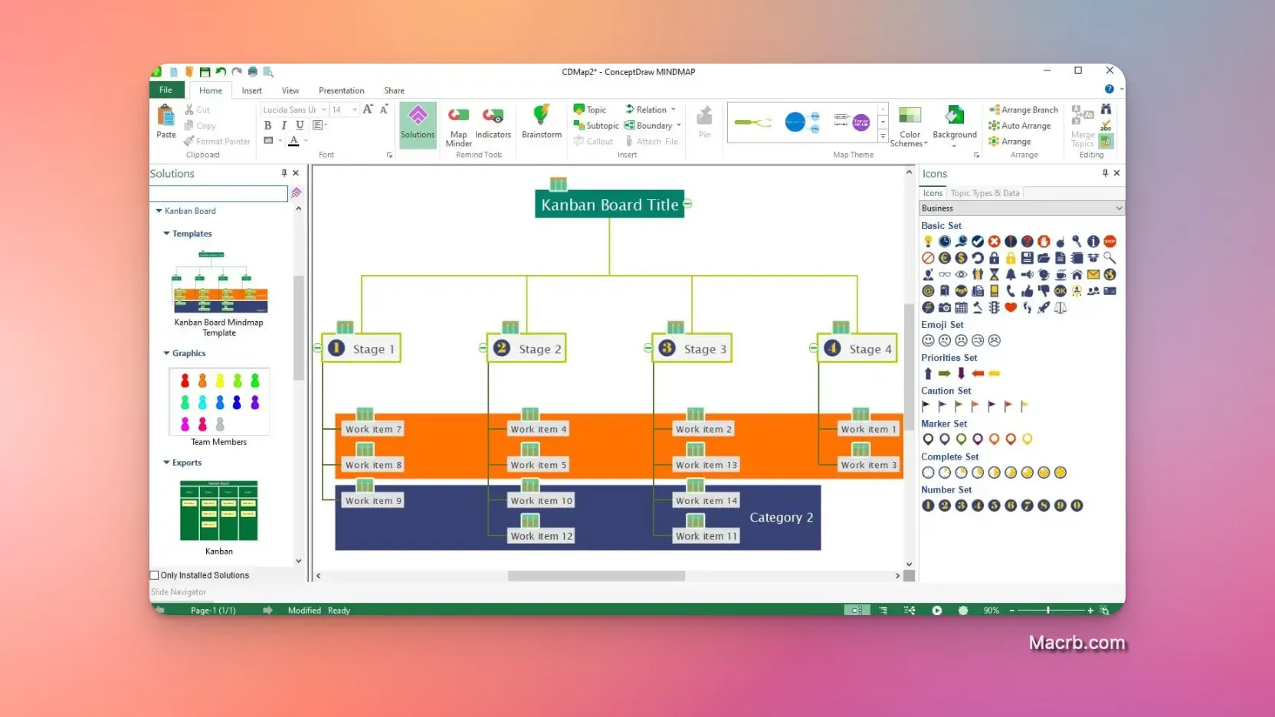
Task: Collapse the Stage 1 branch toggle
Action: click(317, 349)
